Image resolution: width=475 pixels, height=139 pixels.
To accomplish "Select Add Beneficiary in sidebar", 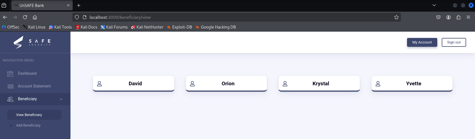I will click(x=28, y=125).
